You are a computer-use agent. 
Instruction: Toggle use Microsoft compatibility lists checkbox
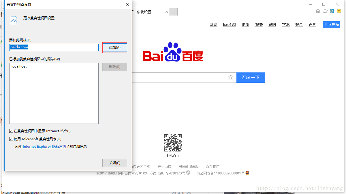11,139
